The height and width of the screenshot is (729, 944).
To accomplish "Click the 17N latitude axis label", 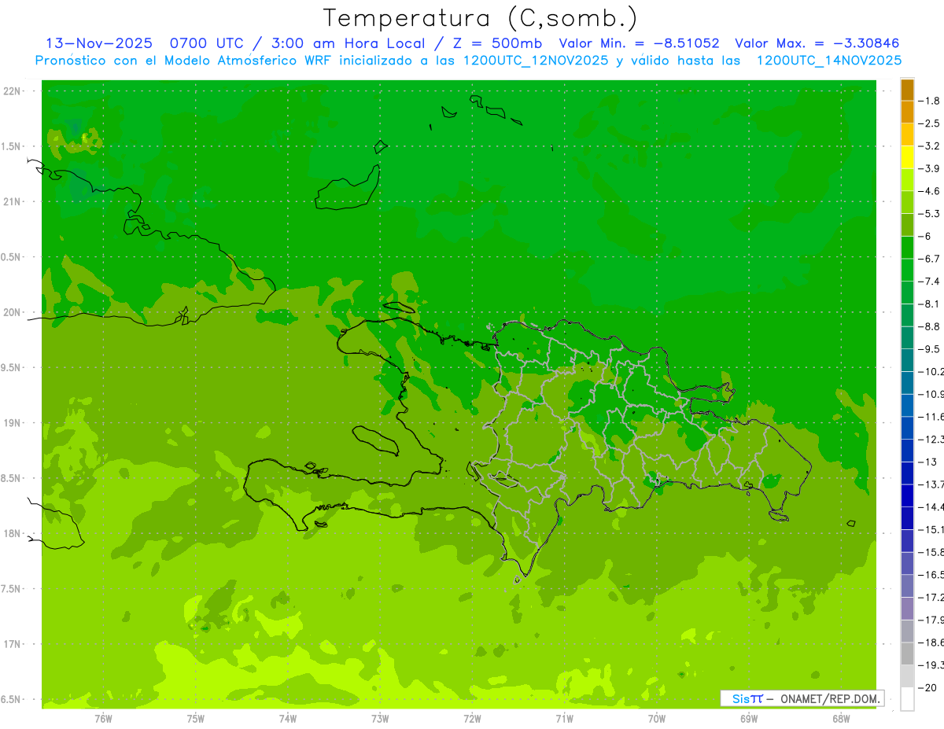I will (x=12, y=644).
